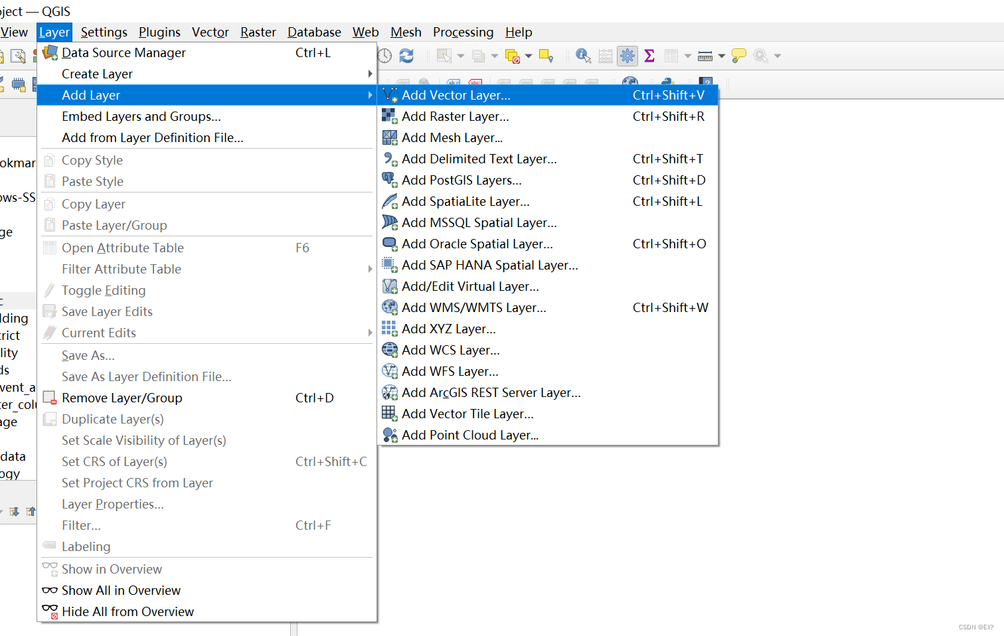
Task: Open the Raster menu
Action: (258, 32)
